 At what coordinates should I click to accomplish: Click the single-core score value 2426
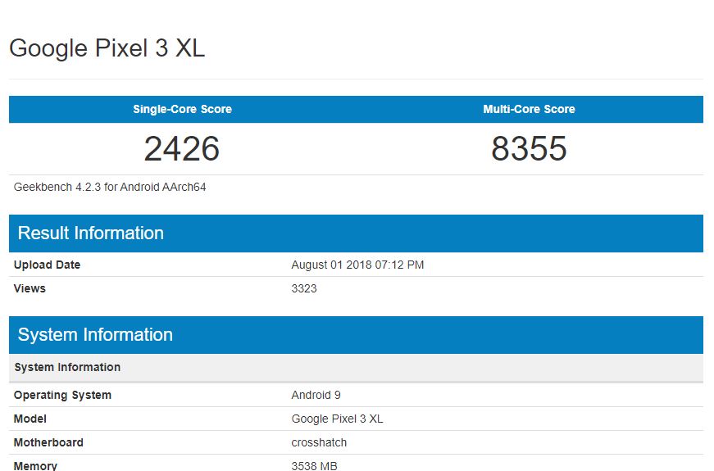(182, 149)
